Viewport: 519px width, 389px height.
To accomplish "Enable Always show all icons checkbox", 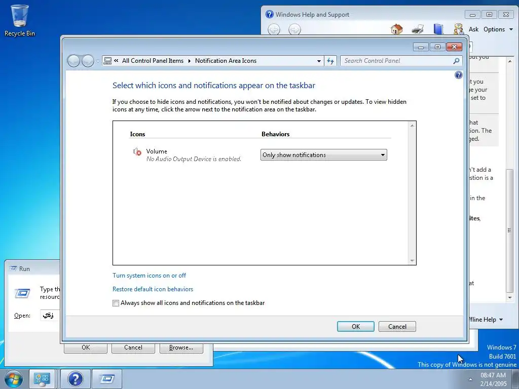I will click(x=116, y=303).
